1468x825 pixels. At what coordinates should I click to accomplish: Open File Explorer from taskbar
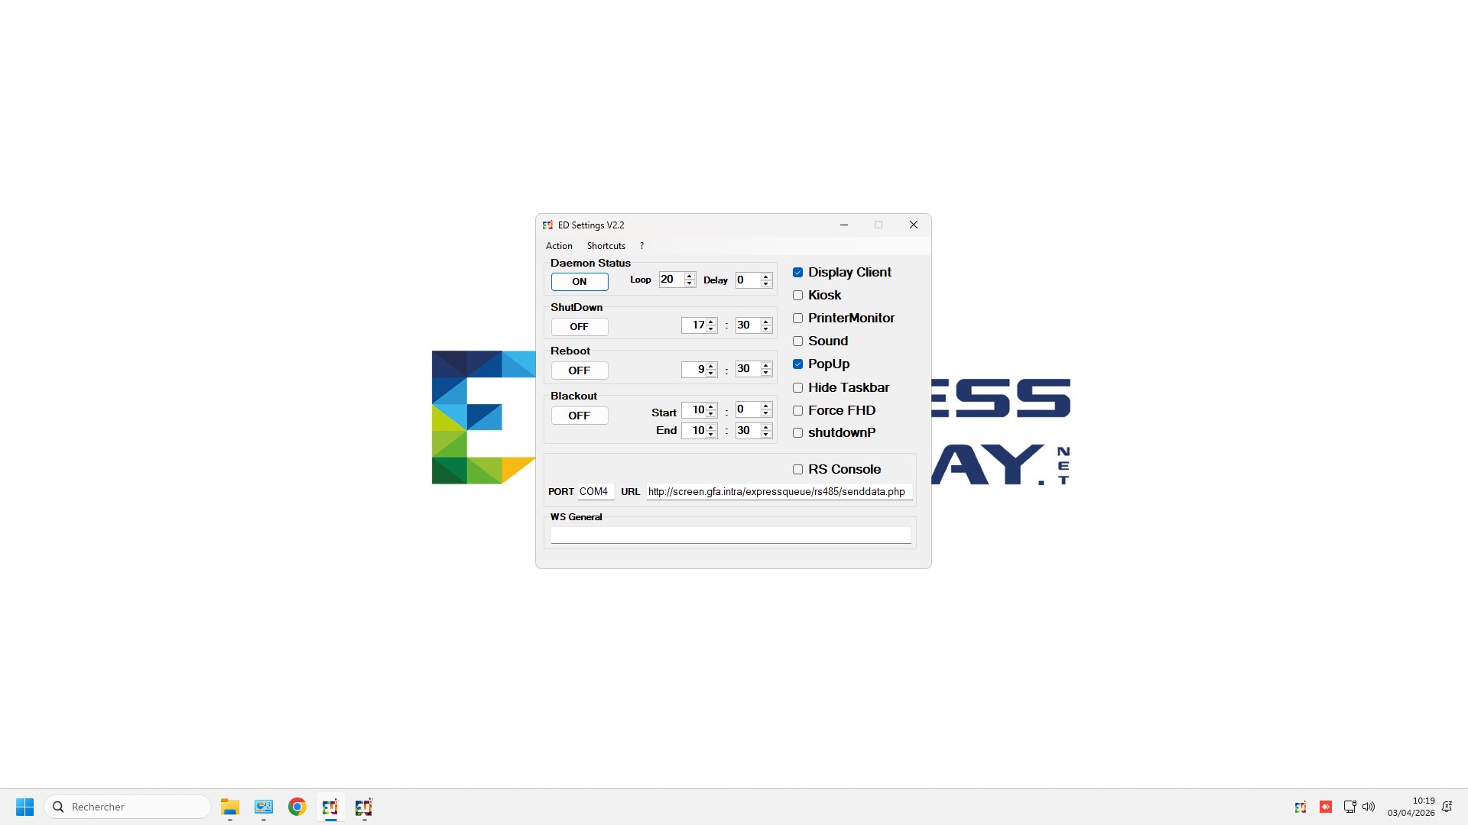230,807
